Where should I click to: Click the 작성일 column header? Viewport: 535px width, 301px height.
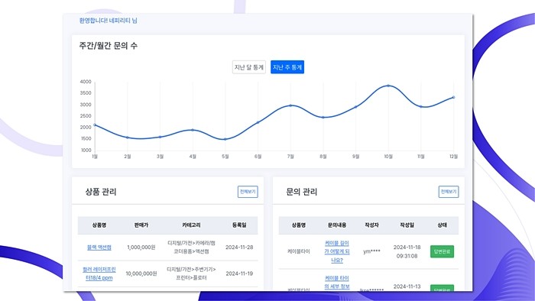407,225
